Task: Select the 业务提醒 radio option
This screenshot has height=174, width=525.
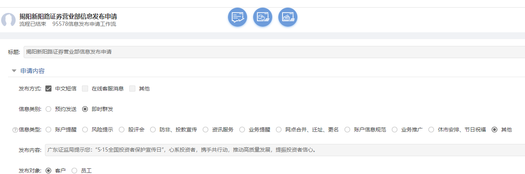Action: pyautogui.click(x=242, y=130)
